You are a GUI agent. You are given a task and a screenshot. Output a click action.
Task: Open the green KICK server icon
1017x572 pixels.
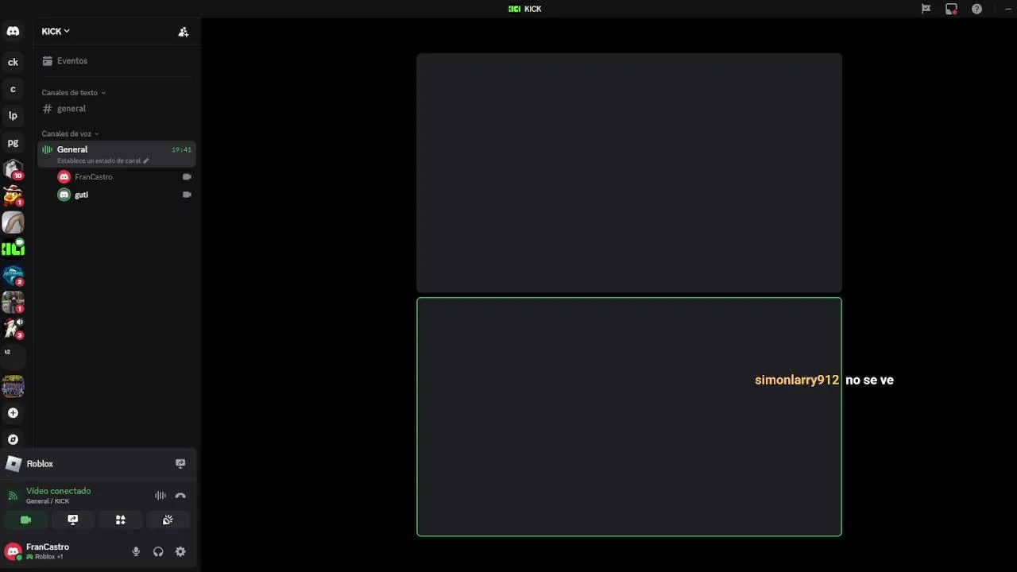point(13,249)
